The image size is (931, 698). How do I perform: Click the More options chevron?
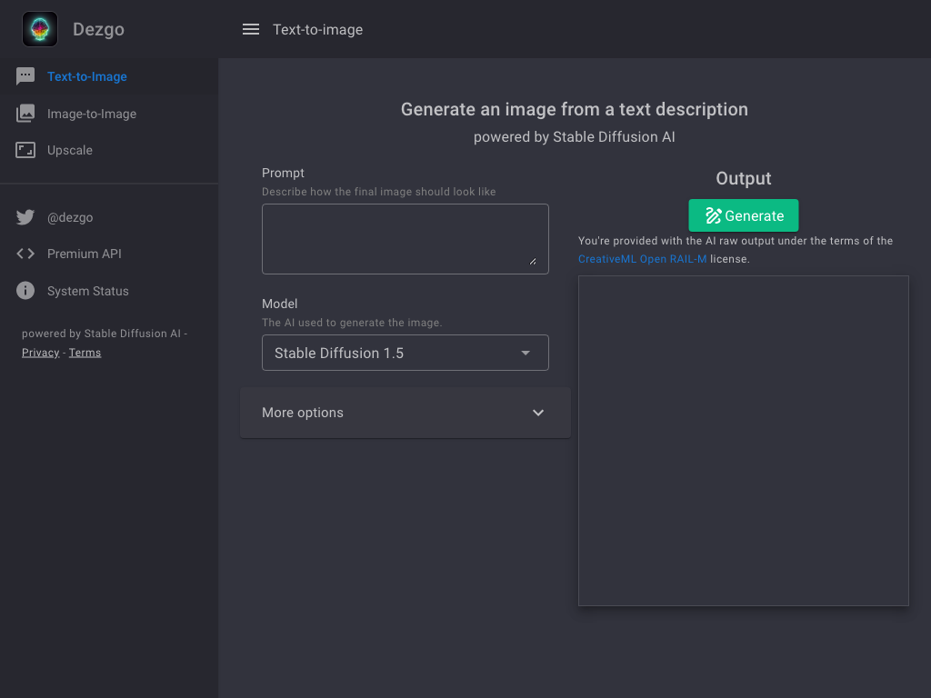538,413
